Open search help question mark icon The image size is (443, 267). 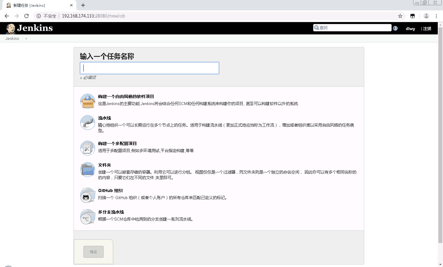[x=395, y=28]
